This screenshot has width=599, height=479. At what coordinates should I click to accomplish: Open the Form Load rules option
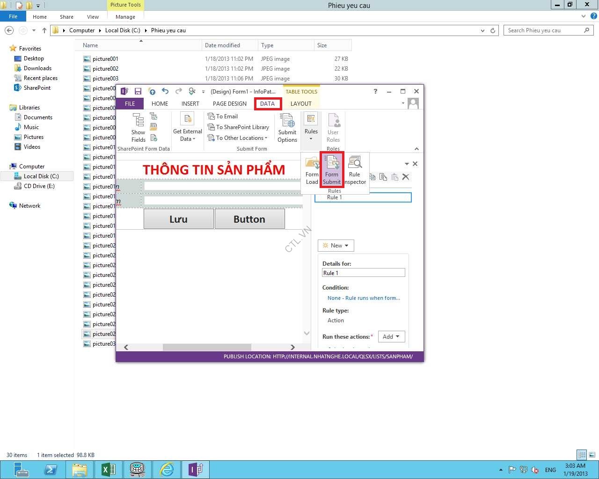pos(312,170)
